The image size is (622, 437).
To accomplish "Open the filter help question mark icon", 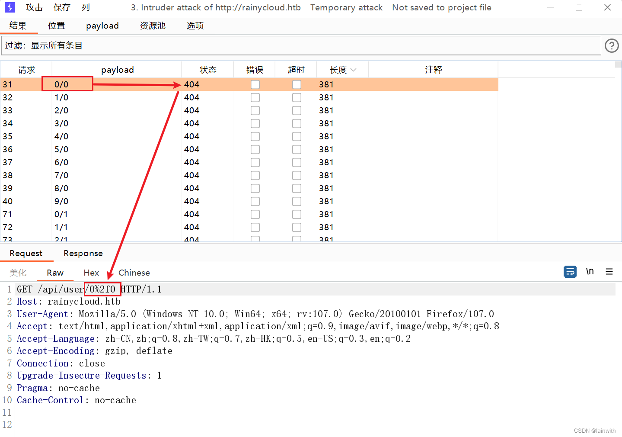I will (612, 45).
